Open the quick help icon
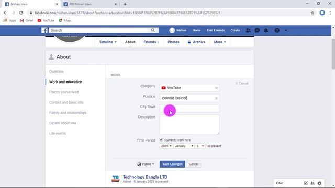 pyautogui.click(x=277, y=30)
